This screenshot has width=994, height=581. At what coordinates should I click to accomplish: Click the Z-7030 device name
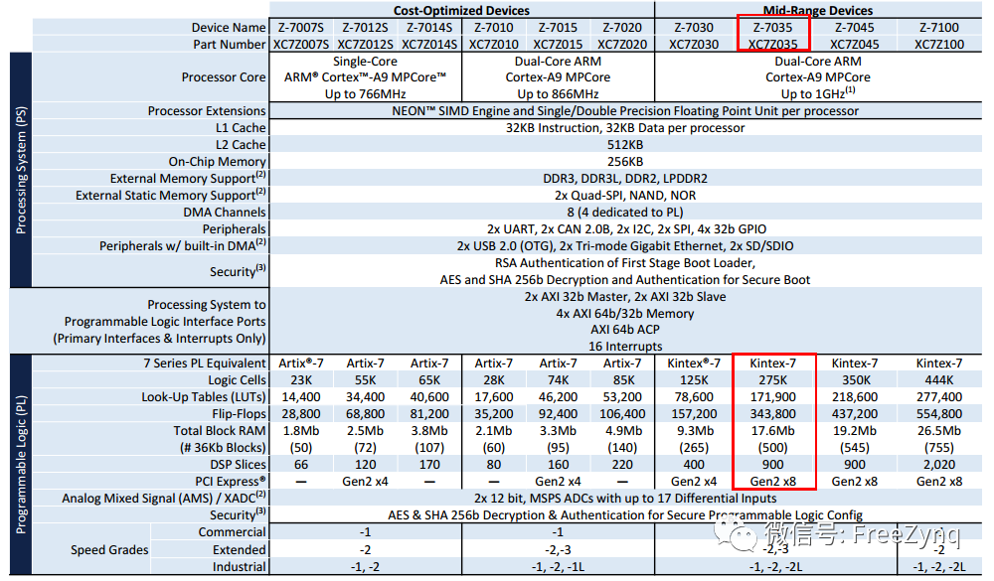click(x=694, y=27)
